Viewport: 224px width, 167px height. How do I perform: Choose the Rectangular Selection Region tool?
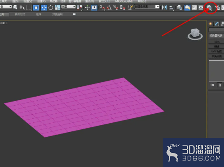pos(29,7)
